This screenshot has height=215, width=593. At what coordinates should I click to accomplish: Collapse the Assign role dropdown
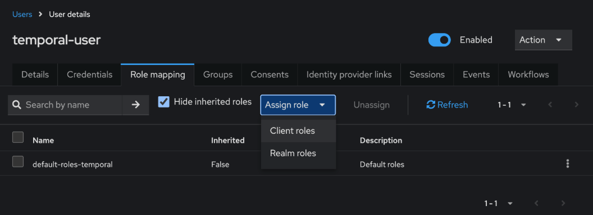tap(298, 105)
